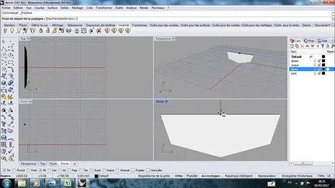The width and height of the screenshot is (335, 188).
Task: Open the Front viewport dropdown arrow
Action: coord(30,102)
